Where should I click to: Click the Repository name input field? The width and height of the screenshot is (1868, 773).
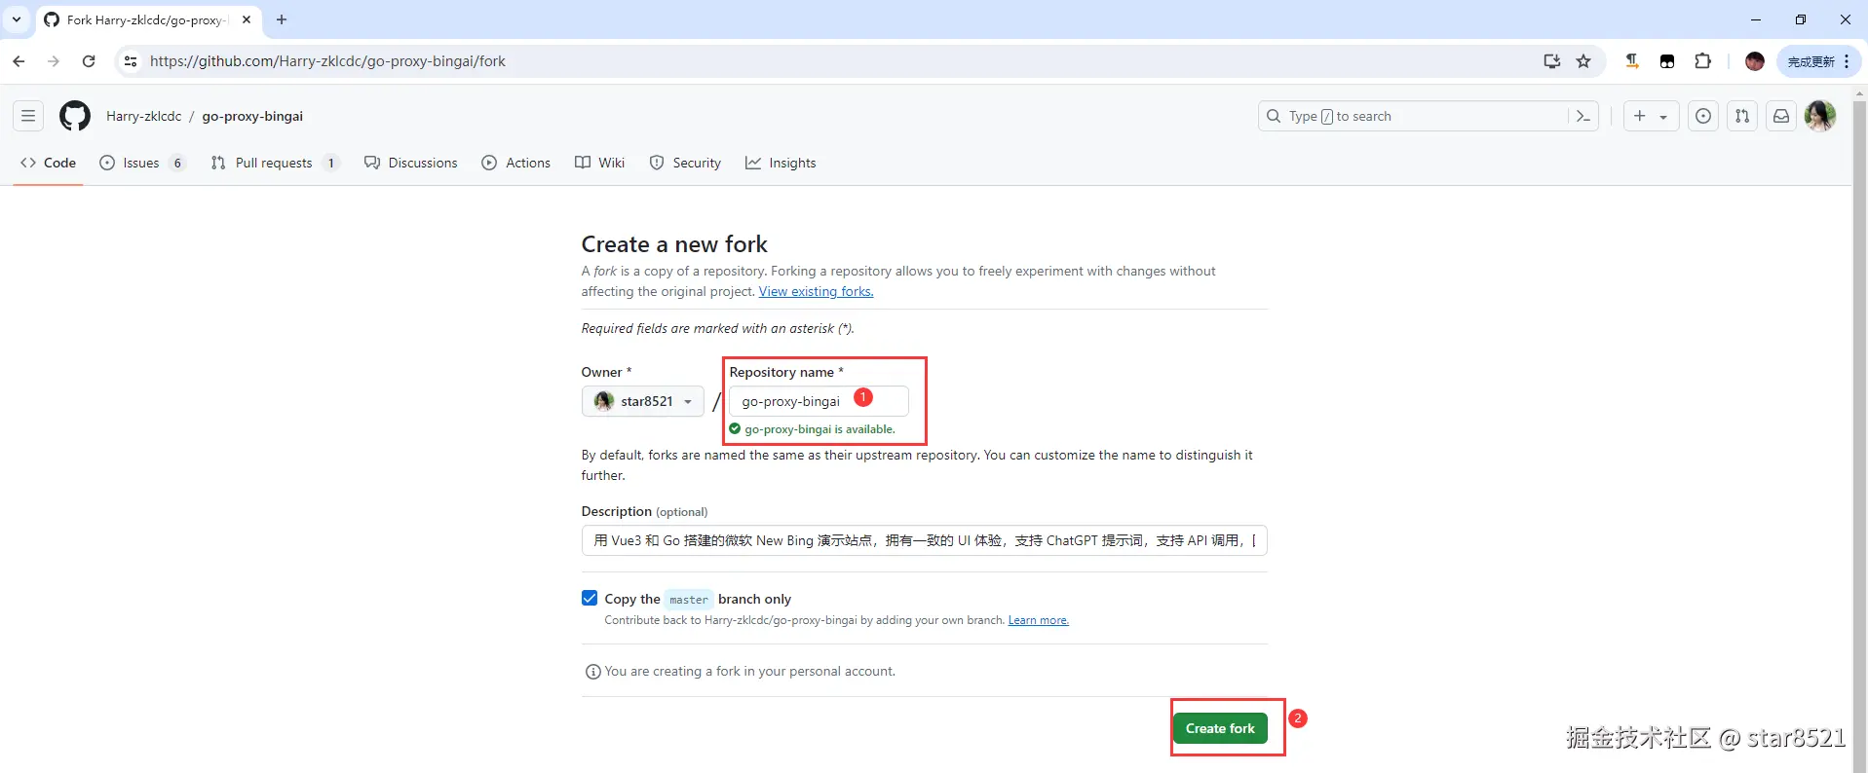pos(819,401)
